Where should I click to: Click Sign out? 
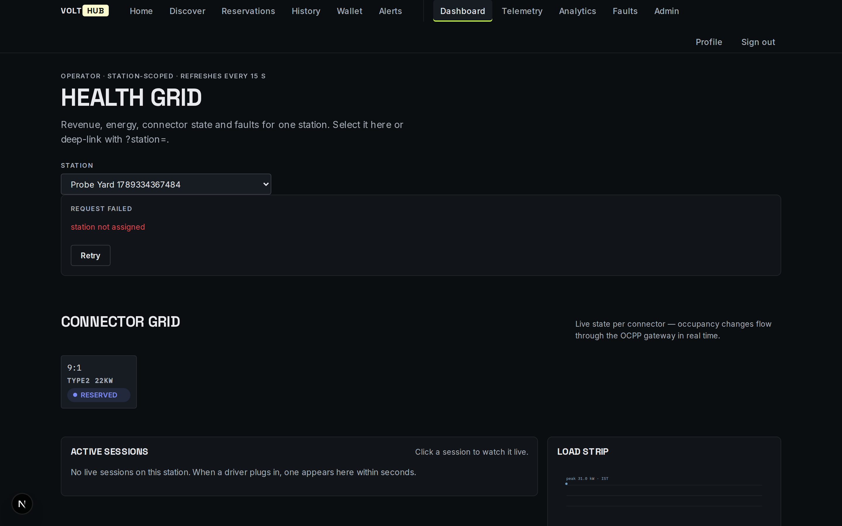[x=758, y=42]
